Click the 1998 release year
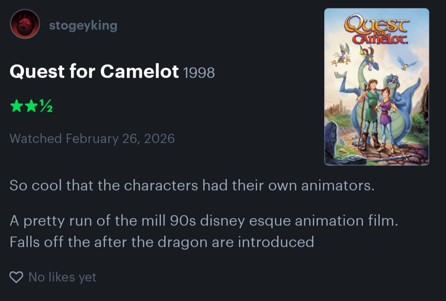Viewport: 446px width, 301px height. (199, 73)
